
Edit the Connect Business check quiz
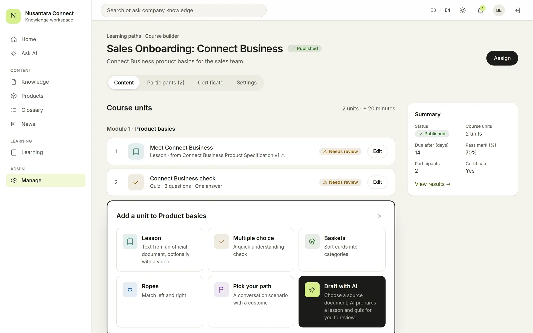coord(377,182)
